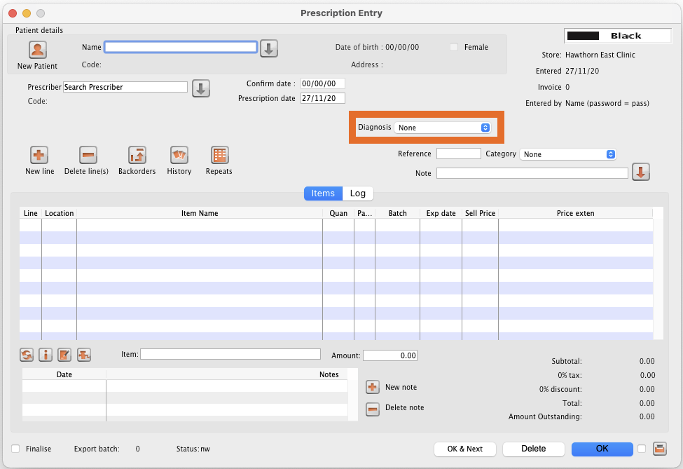The height and width of the screenshot is (469, 683).
Task: Select the Items tab
Action: [x=323, y=193]
